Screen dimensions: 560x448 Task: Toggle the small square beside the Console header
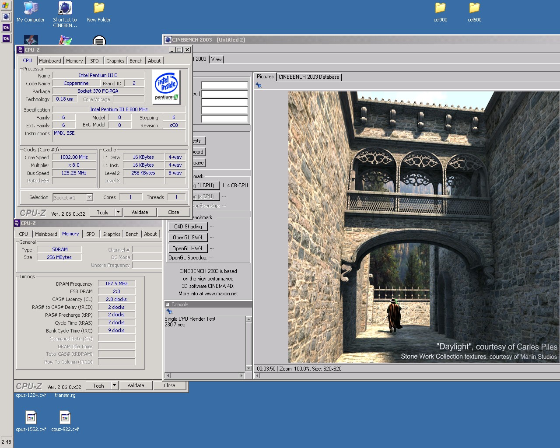coord(168,304)
